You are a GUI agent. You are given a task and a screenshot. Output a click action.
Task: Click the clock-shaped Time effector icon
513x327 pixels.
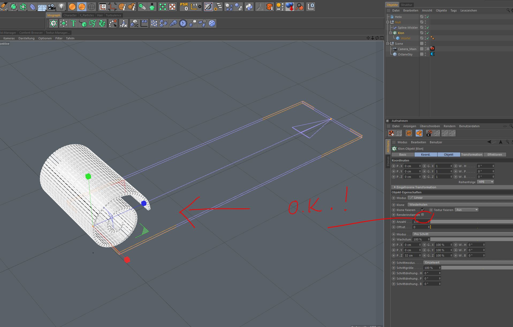point(183,24)
